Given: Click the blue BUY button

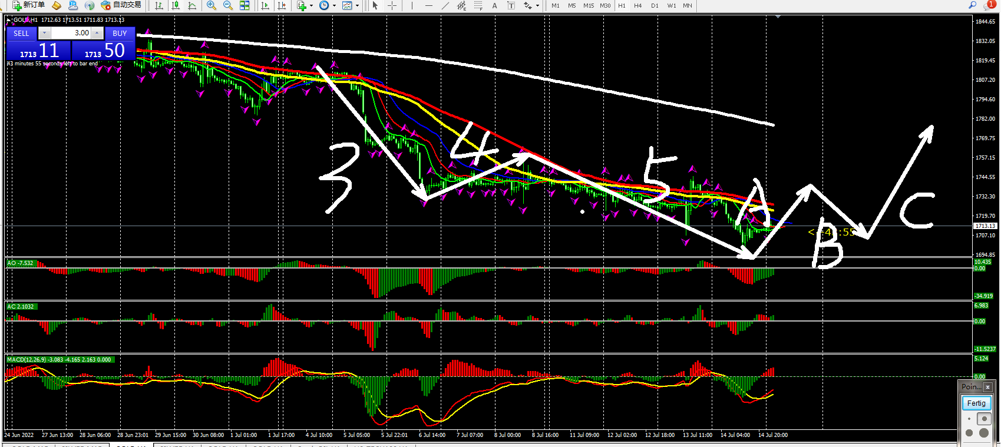Looking at the screenshot, I should tap(120, 34).
